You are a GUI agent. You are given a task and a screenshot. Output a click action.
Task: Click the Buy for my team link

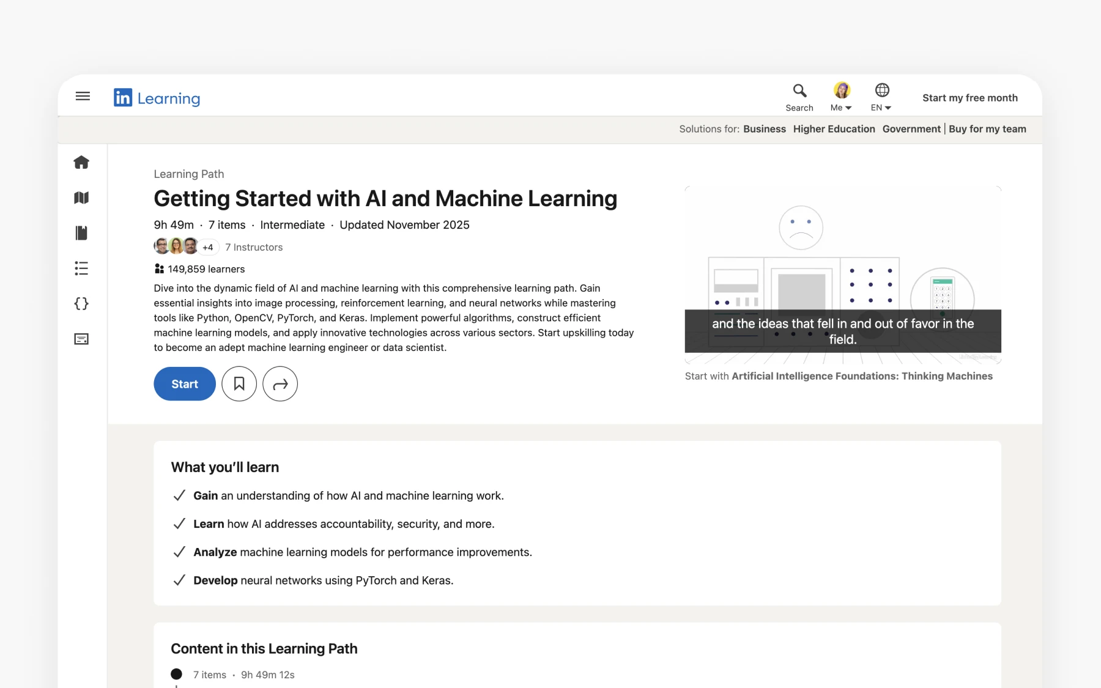tap(987, 129)
